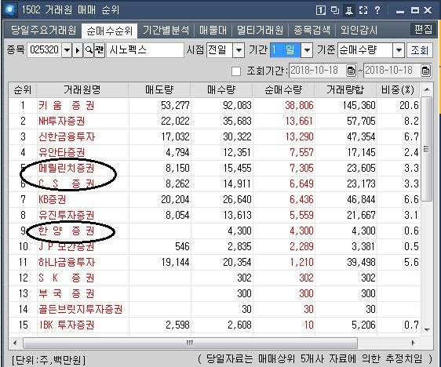441x367 pixels.
Task: Click the stock search magnifier icon
Action: [x=89, y=50]
